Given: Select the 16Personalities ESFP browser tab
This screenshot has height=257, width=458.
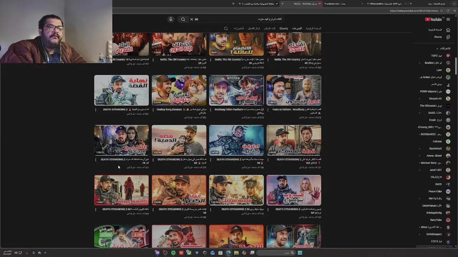Looking at the screenshot, I should click(x=387, y=4).
